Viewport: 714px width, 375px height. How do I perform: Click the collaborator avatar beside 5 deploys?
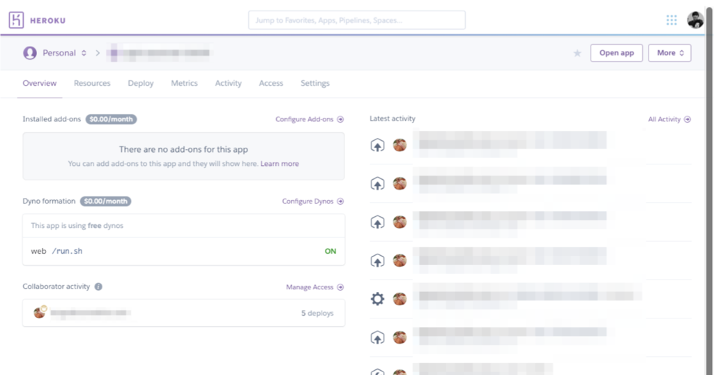(x=40, y=312)
